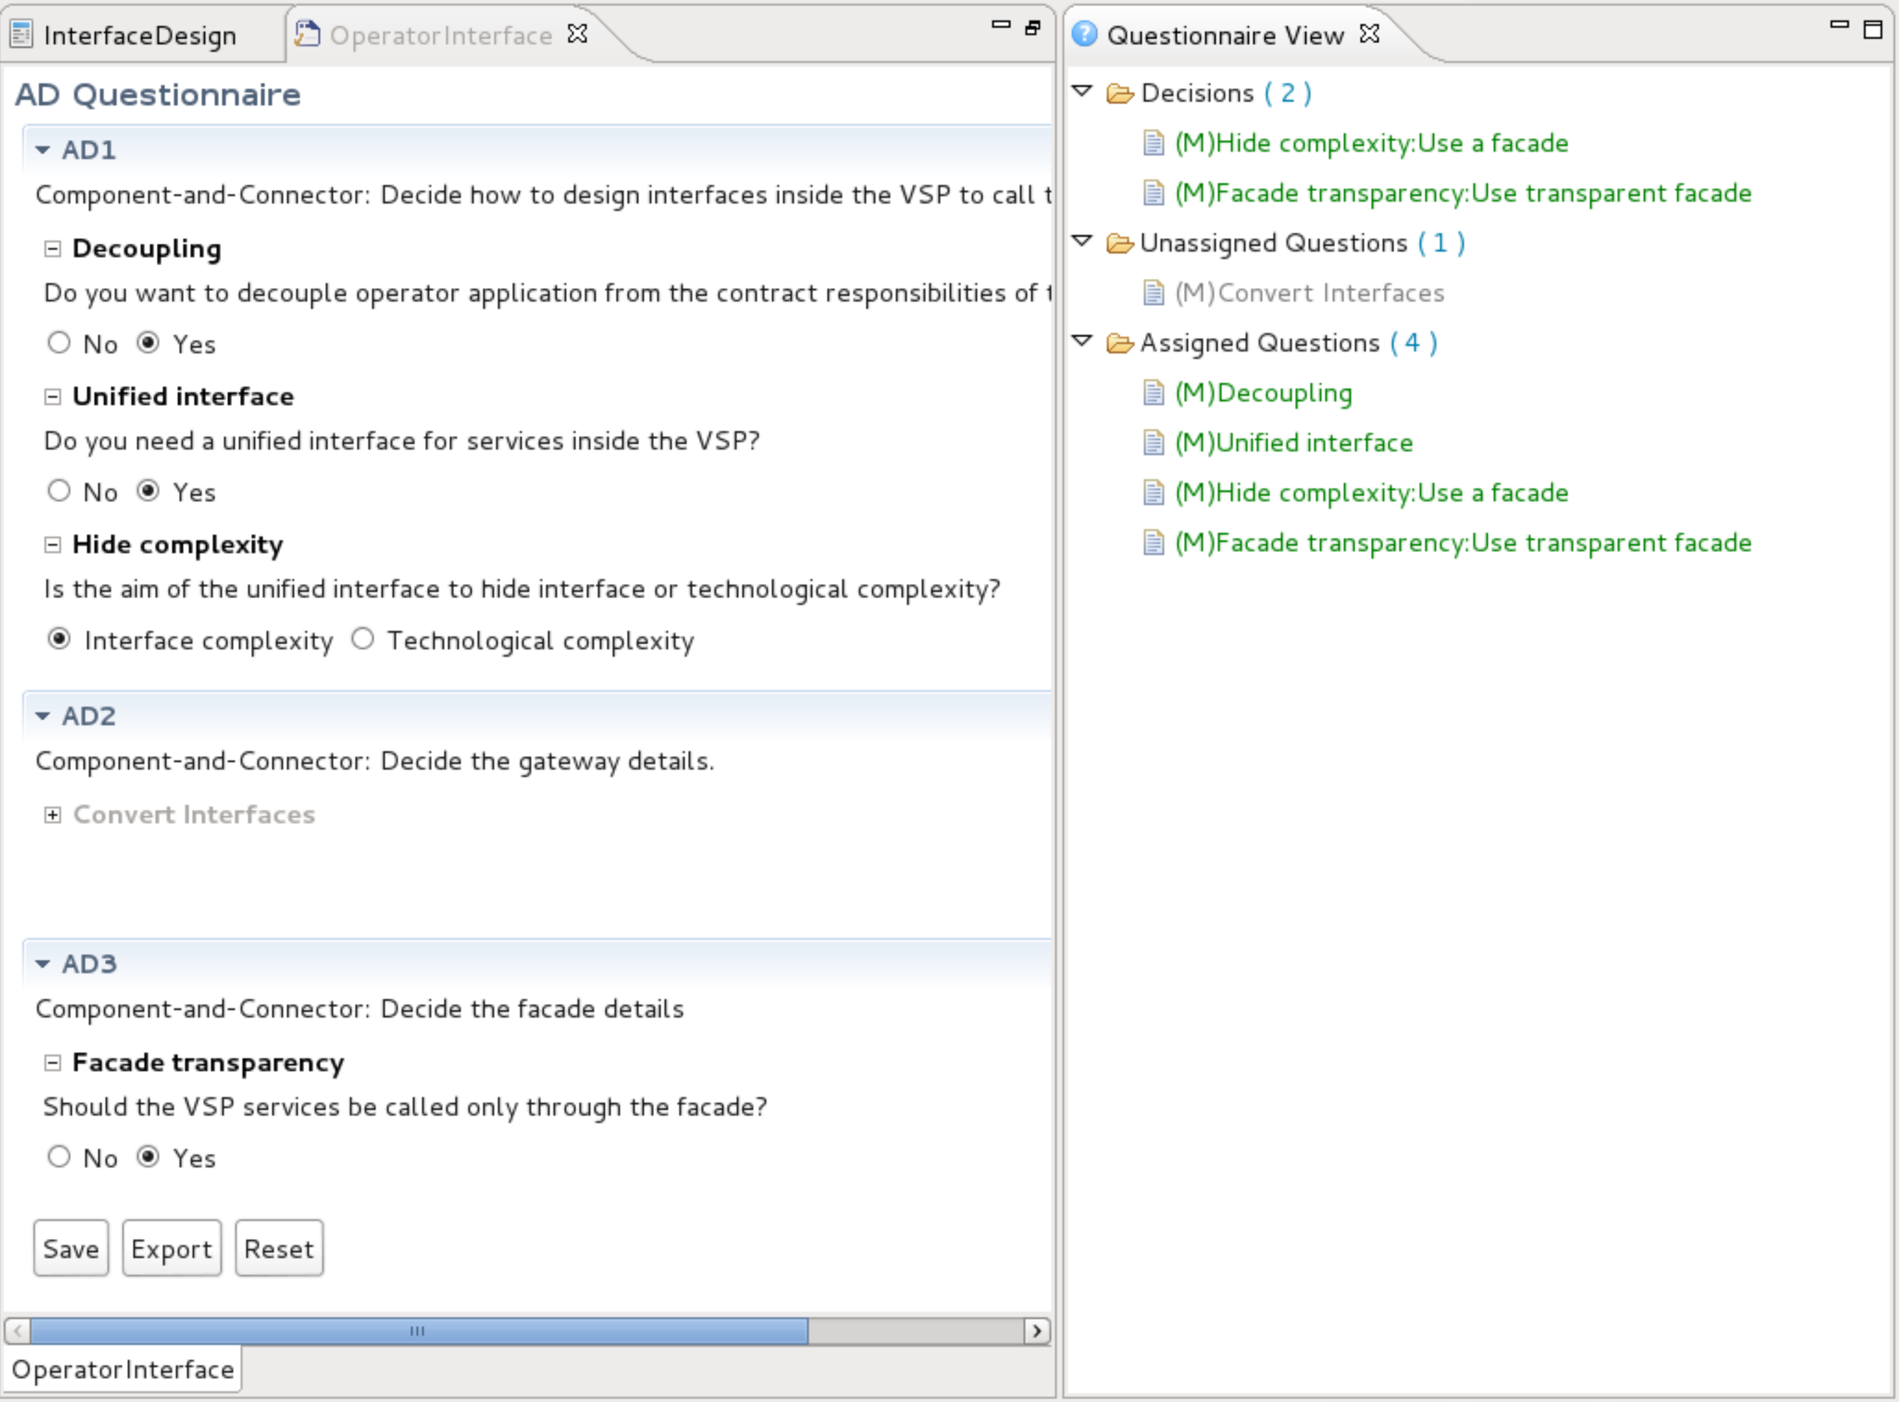Click document icon of Facade transparency under Assigned Questions
This screenshot has height=1402, width=1899.
pos(1153,543)
